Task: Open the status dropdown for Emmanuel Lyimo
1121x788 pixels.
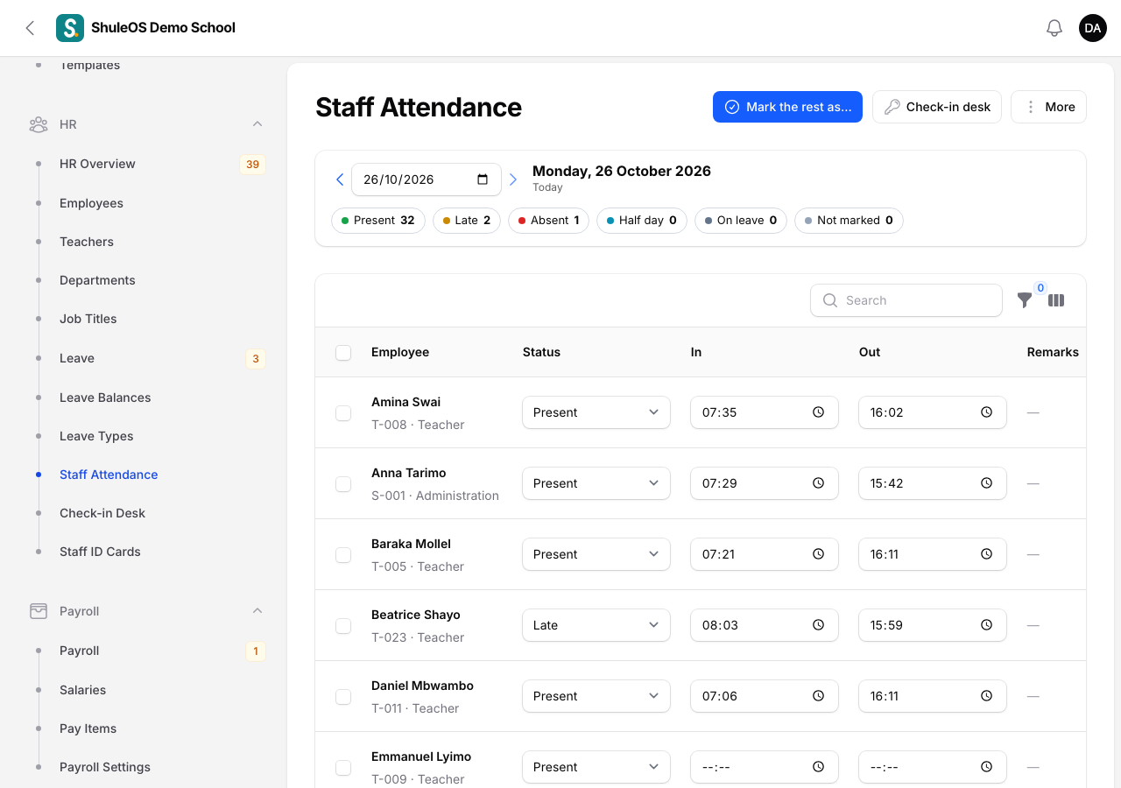Action: (596, 767)
